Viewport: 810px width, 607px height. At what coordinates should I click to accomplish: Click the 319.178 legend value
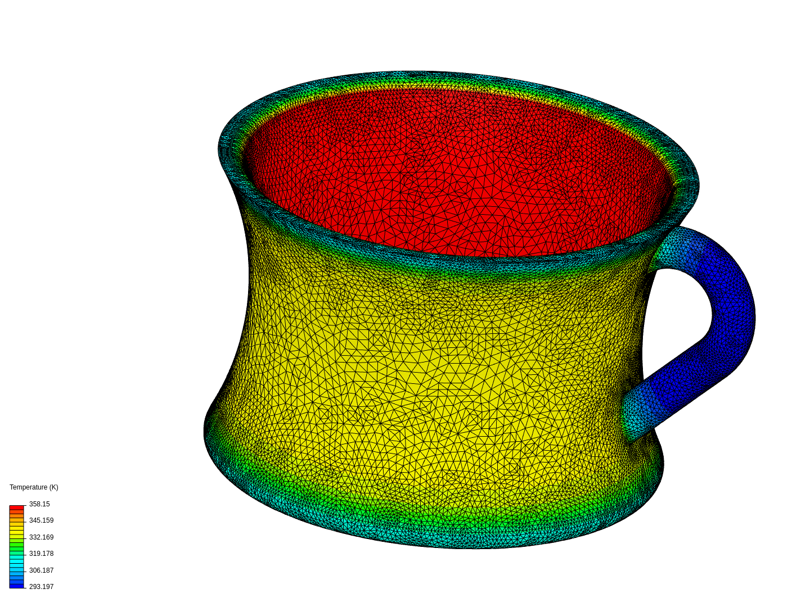[42, 554]
